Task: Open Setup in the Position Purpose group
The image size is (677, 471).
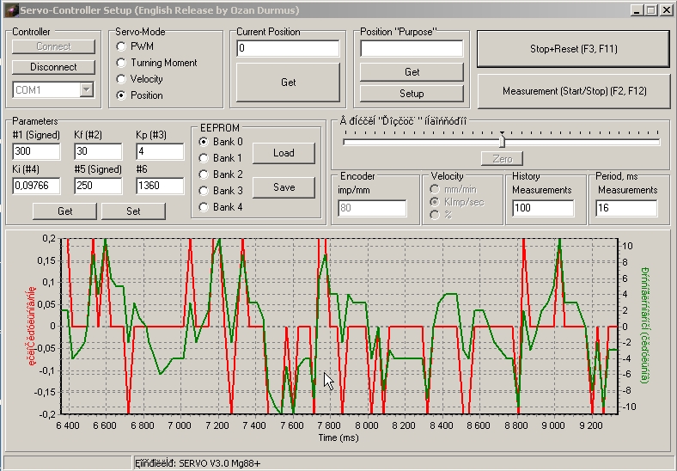Action: pyautogui.click(x=412, y=94)
